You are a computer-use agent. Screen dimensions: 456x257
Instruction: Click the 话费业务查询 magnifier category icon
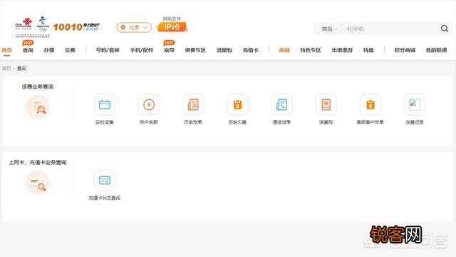[38, 107]
